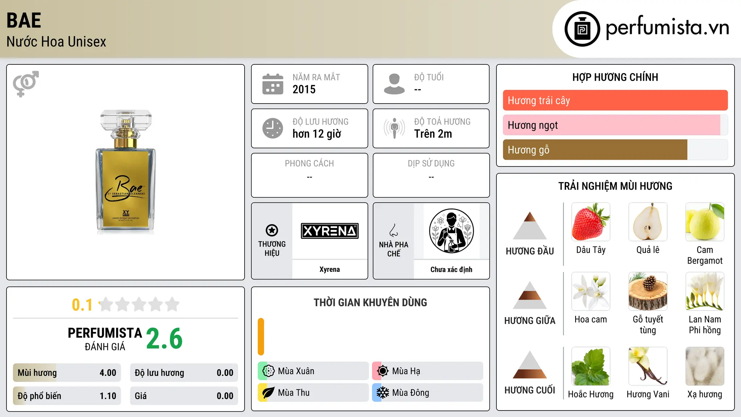Viewport: 741px width, 417px height.
Task: Open the Cam Bergamot note image
Action: (705, 222)
